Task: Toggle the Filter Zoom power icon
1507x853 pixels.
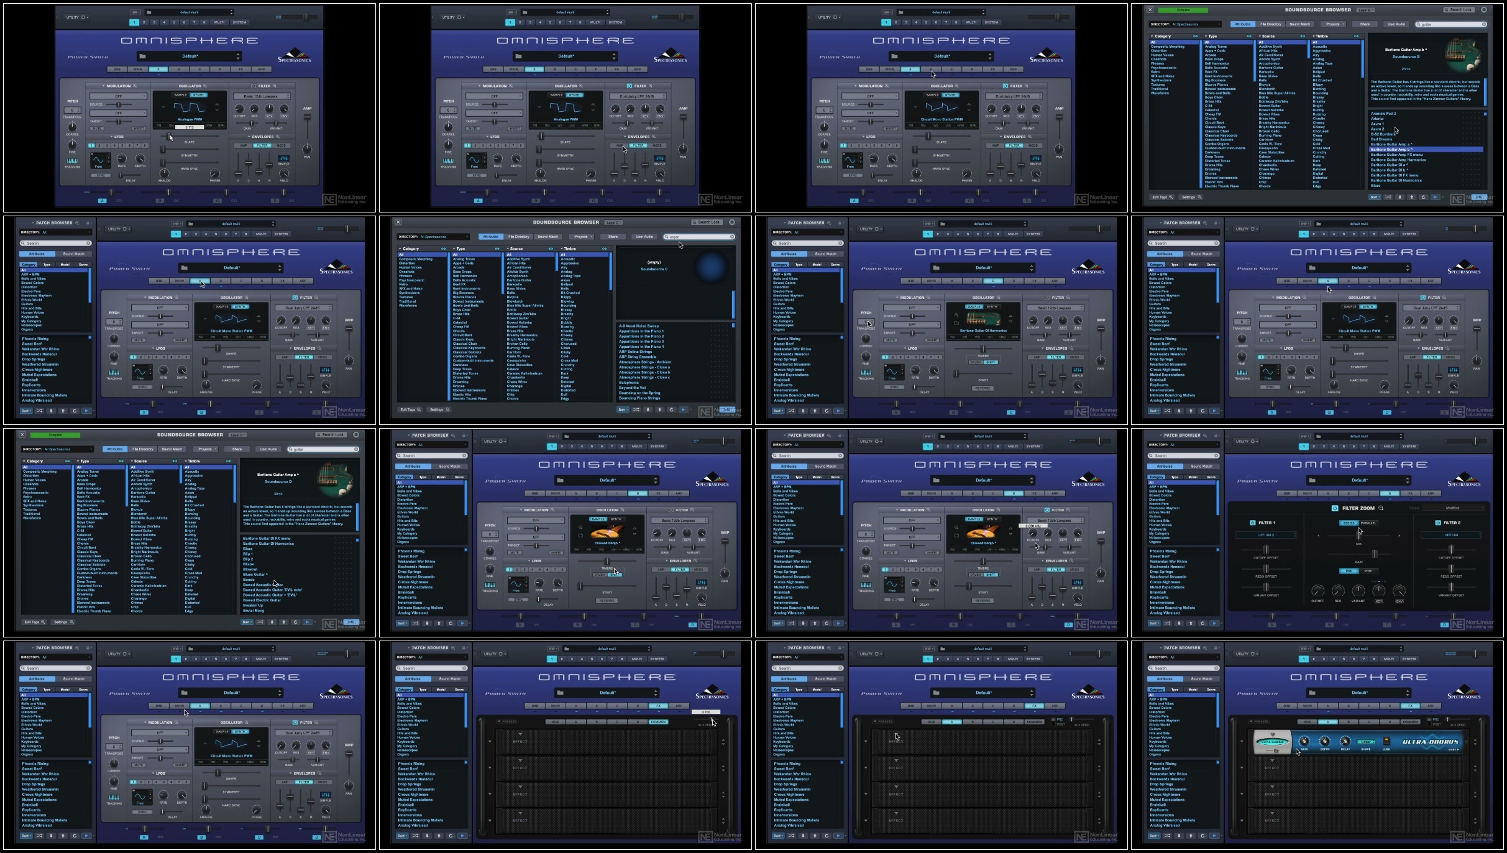Action: tap(1334, 508)
